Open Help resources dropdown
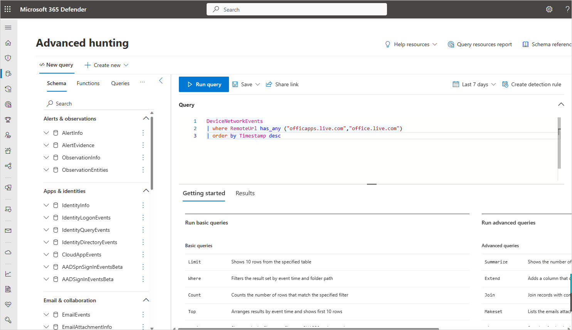572x330 pixels. pos(411,44)
